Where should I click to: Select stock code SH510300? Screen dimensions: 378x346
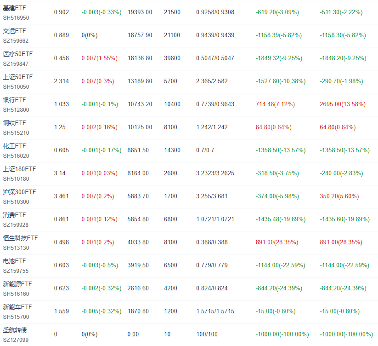(16, 202)
